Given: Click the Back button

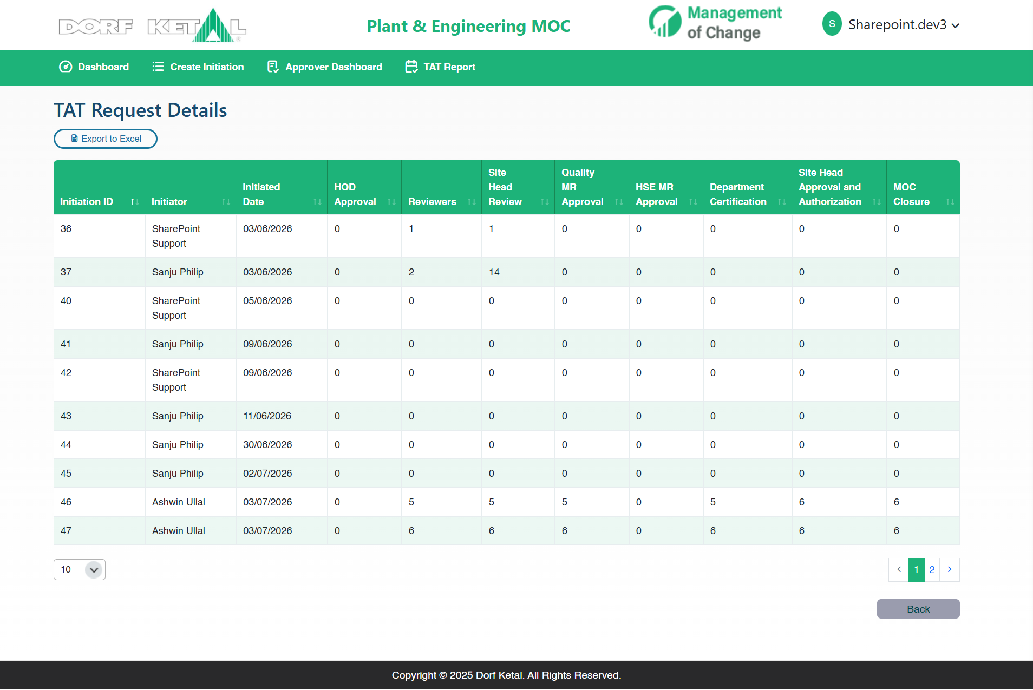Looking at the screenshot, I should click(918, 609).
